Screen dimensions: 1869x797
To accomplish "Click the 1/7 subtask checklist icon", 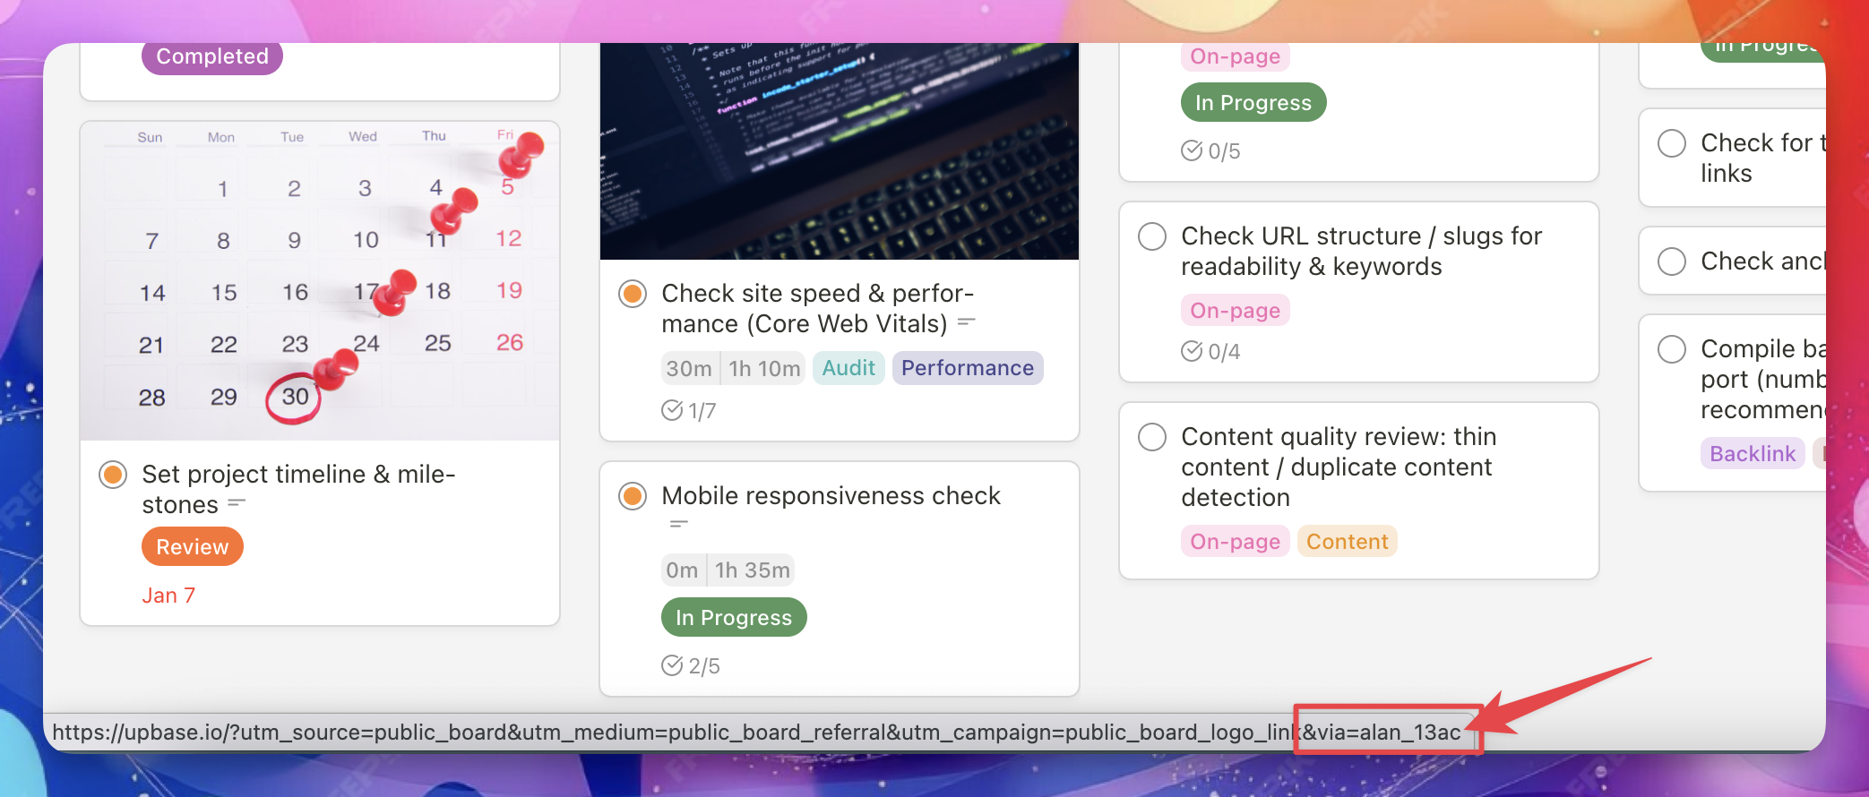I will (672, 410).
